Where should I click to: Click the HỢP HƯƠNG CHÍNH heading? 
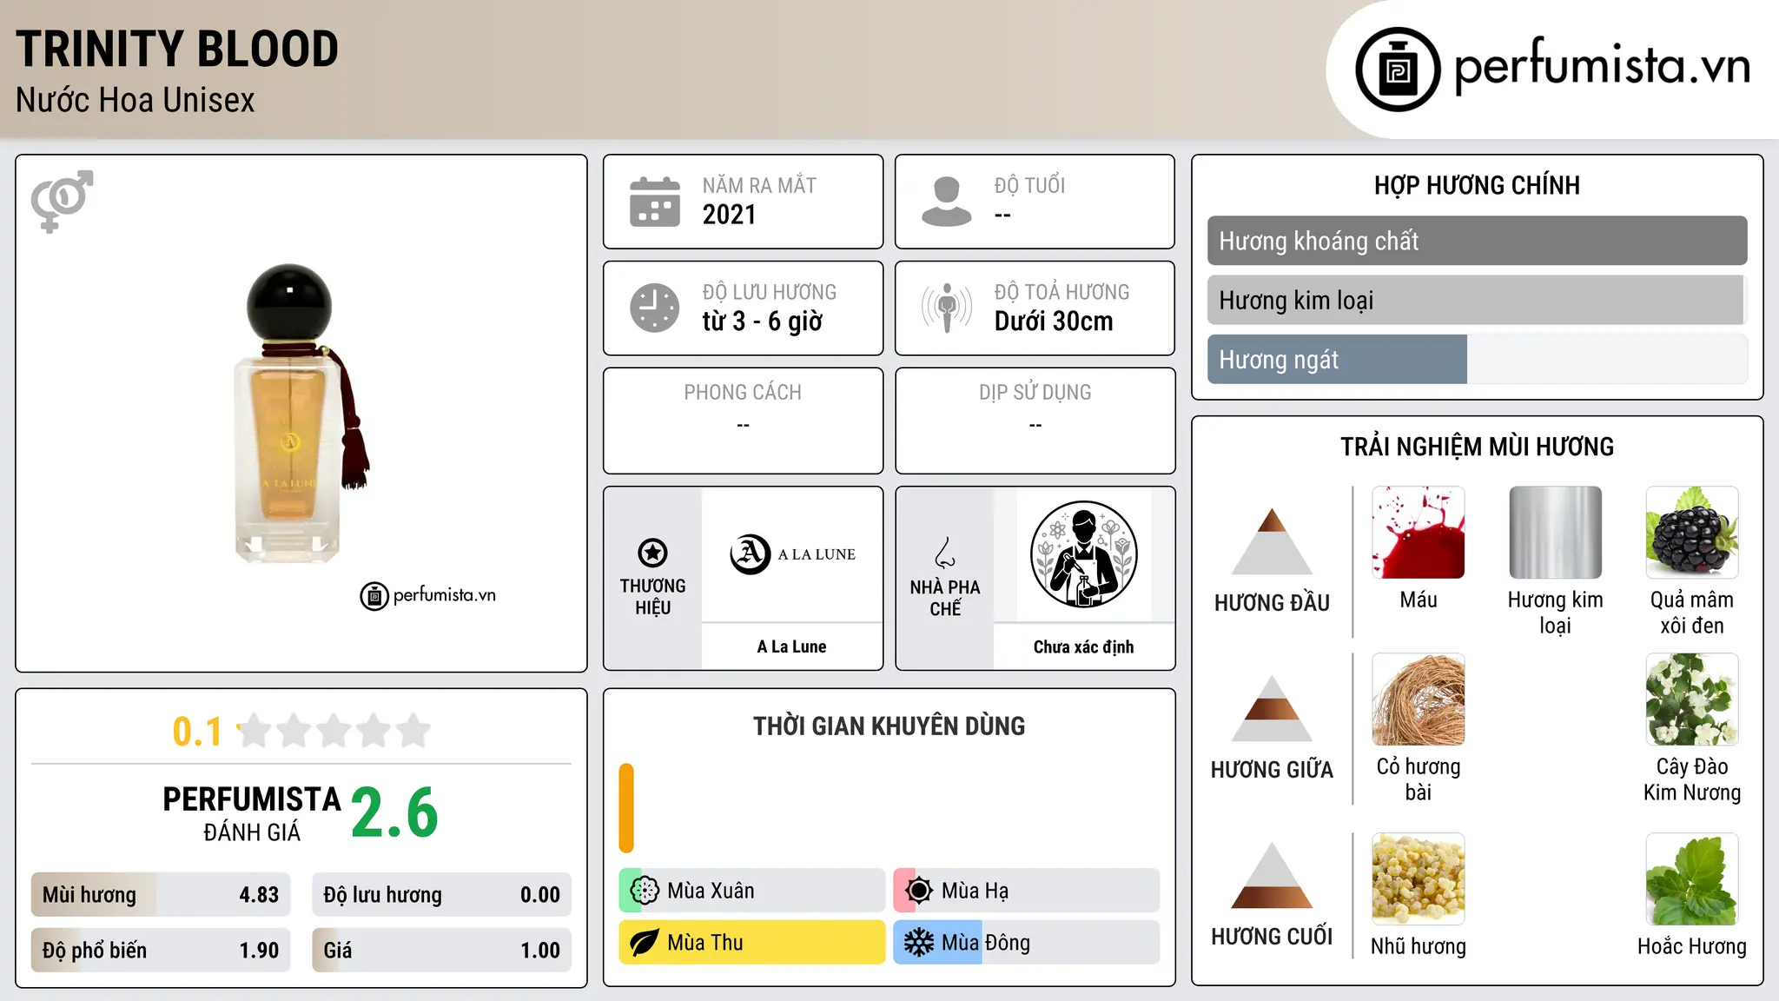1477,185
